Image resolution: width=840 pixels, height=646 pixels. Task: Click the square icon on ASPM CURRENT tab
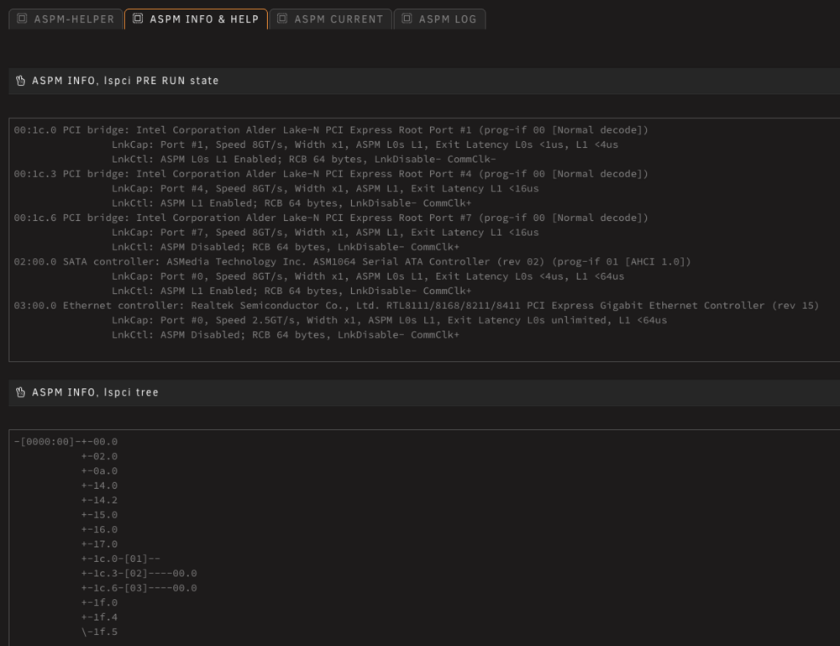pos(282,18)
